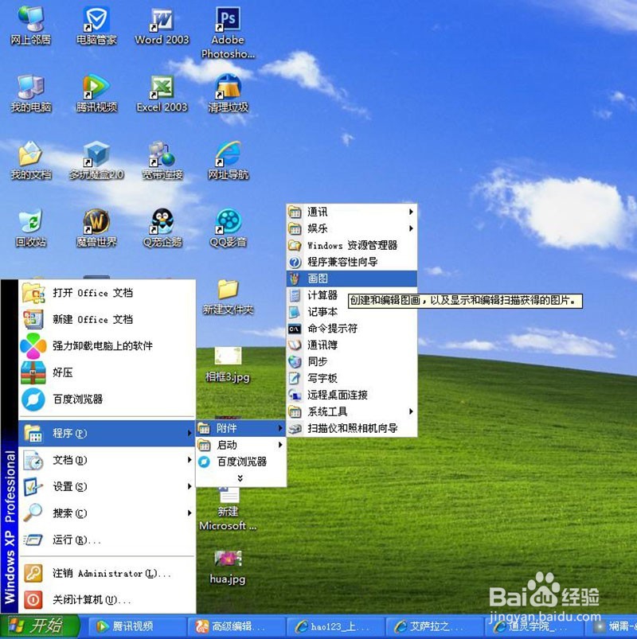Open 通讯簿 from the accessories menu
Image resolution: width=637 pixels, height=639 pixels.
tap(352, 345)
